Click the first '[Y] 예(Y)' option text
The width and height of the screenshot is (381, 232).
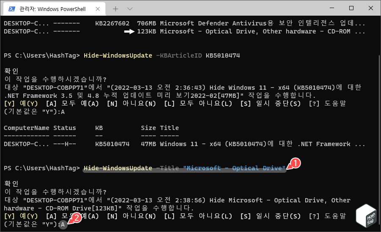tap(21, 103)
